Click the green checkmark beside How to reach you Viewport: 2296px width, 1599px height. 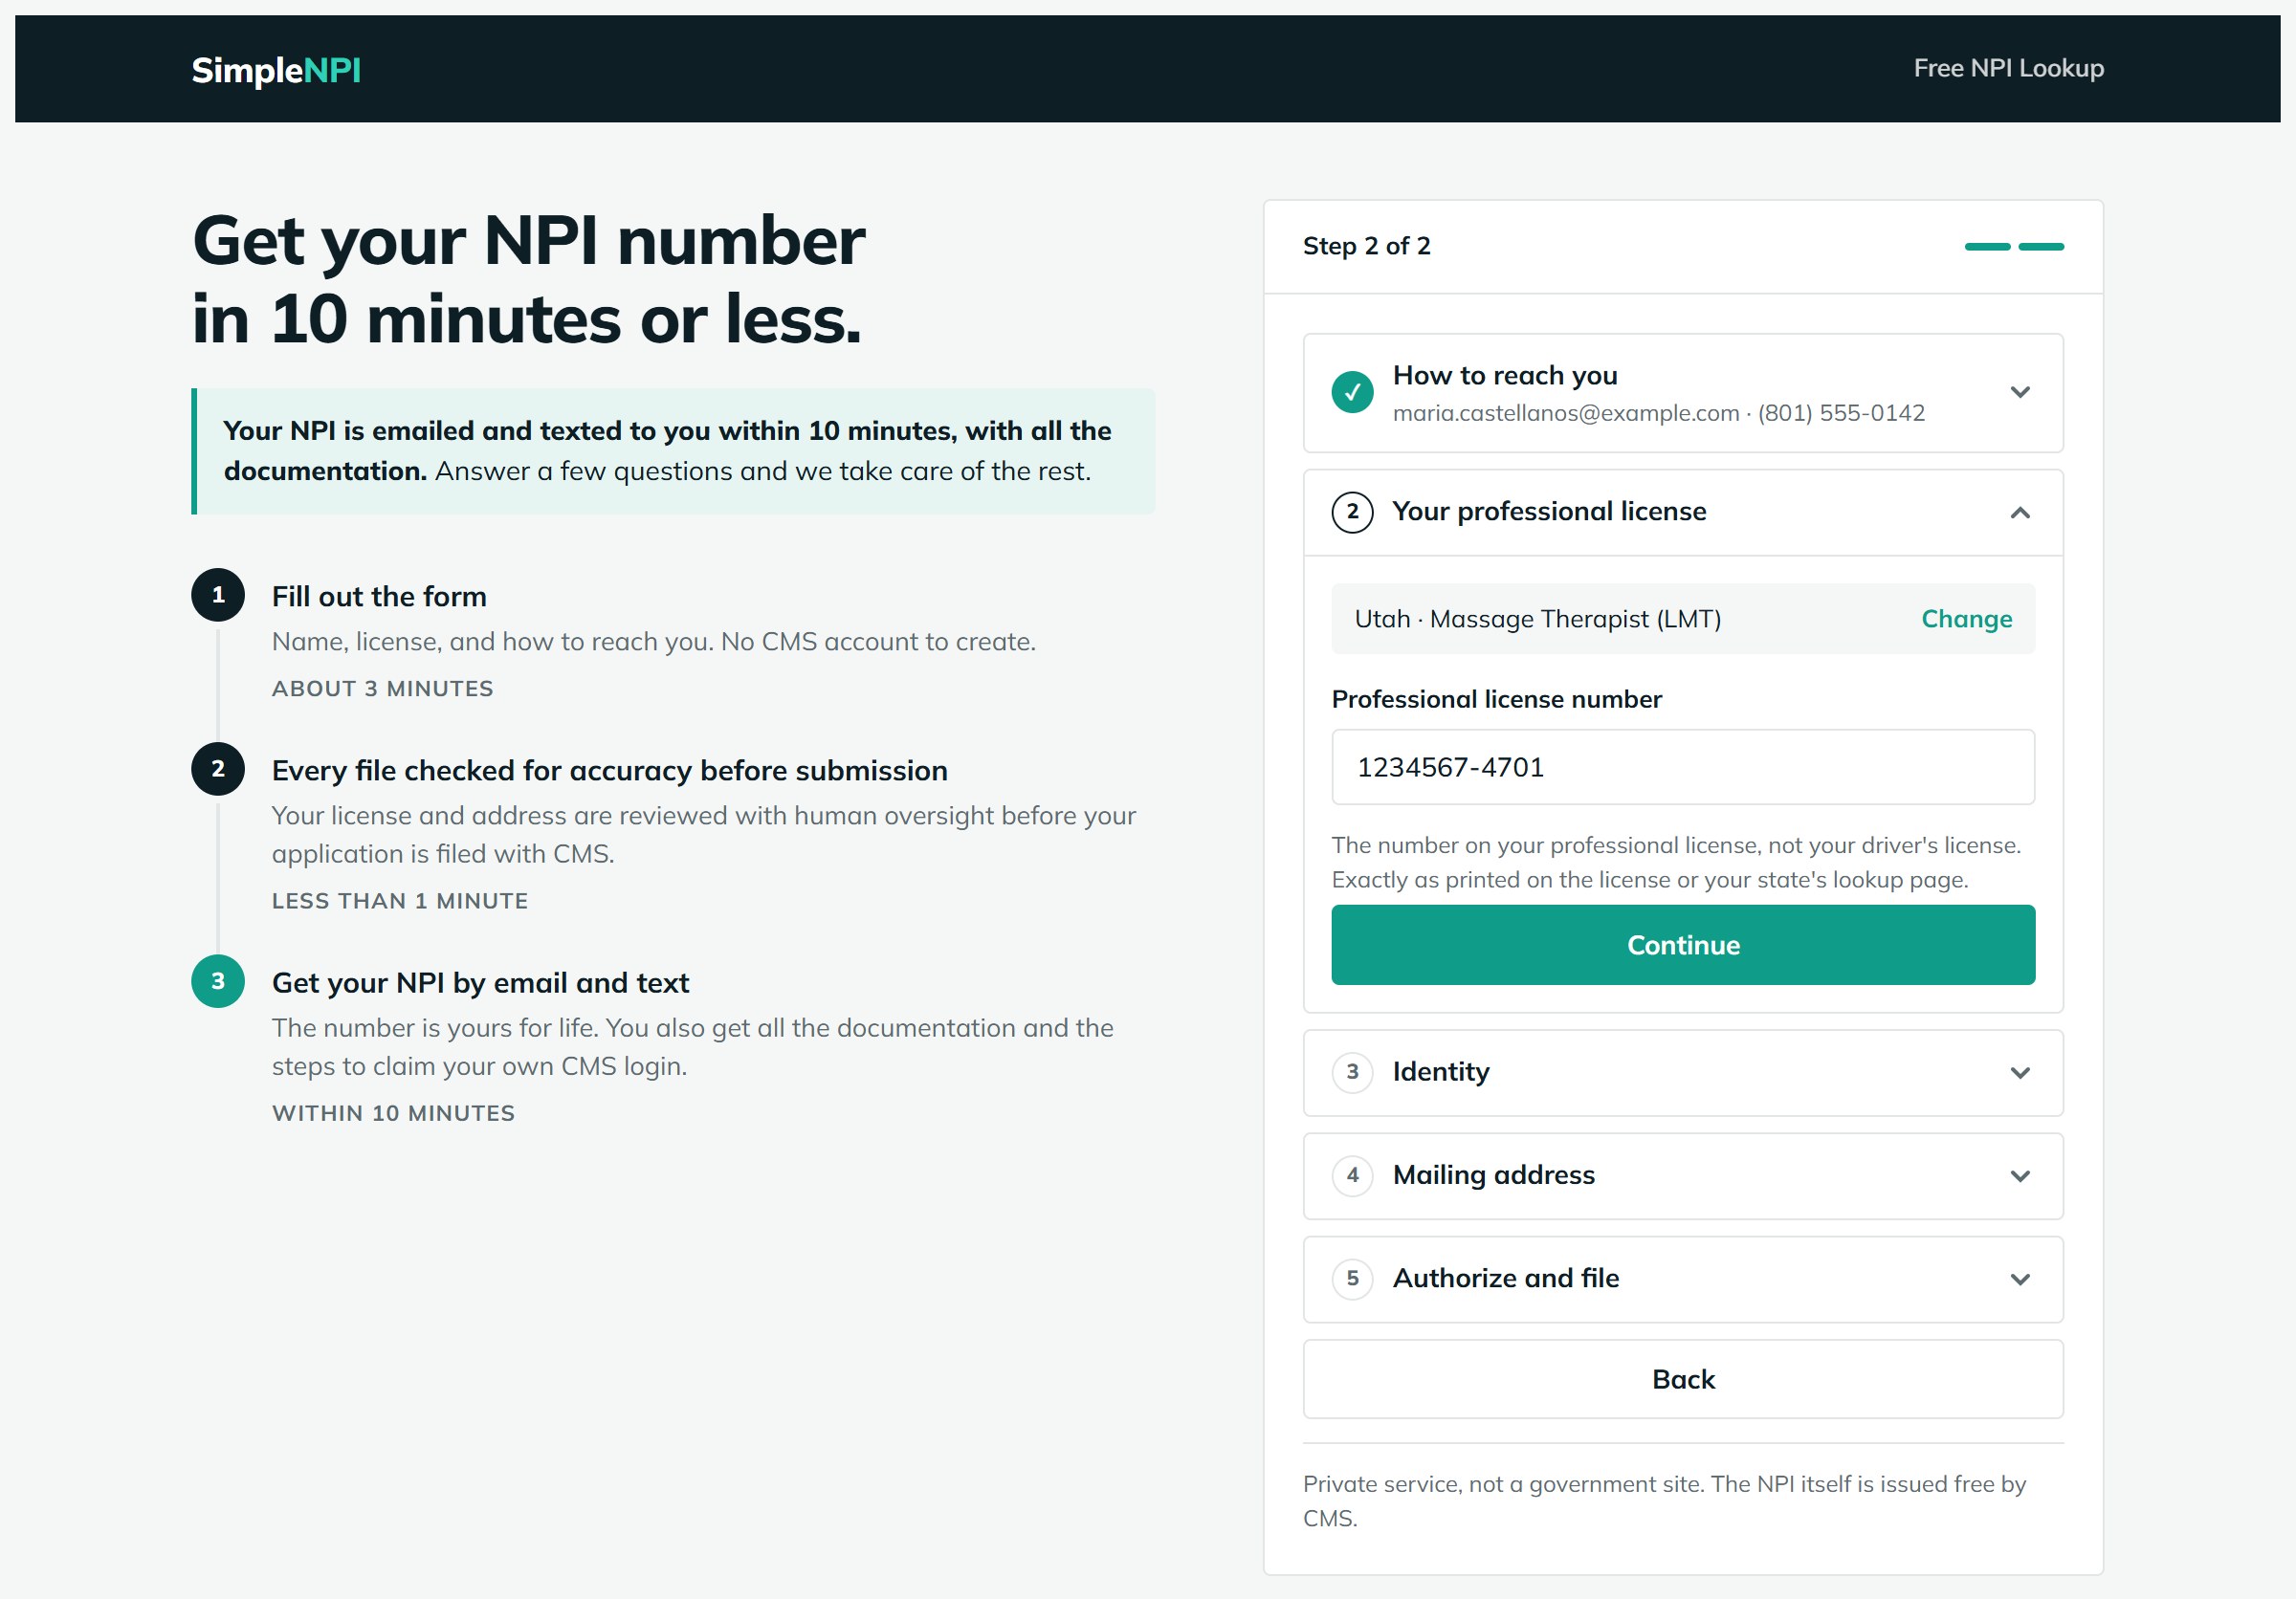coord(1352,392)
